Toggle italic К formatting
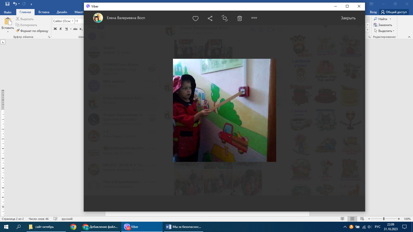Screen dimensions: 413x232 61,29
